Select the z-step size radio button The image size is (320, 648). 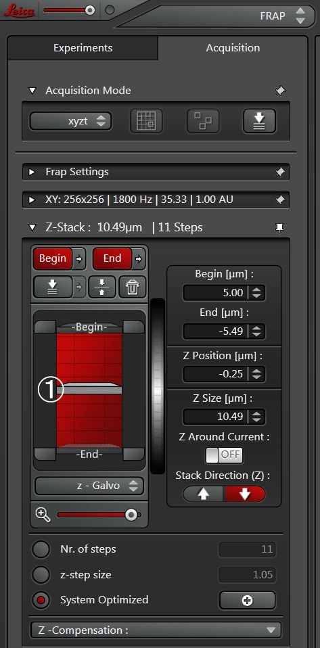41,575
